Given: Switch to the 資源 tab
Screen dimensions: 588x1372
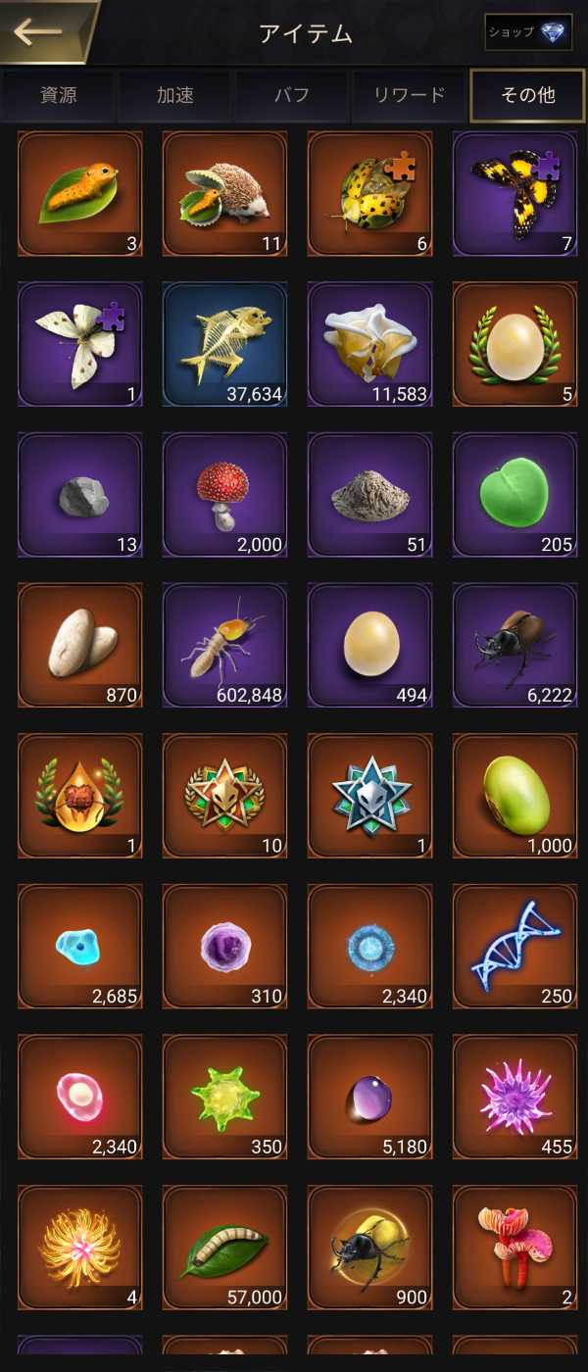Looking at the screenshot, I should point(58,95).
